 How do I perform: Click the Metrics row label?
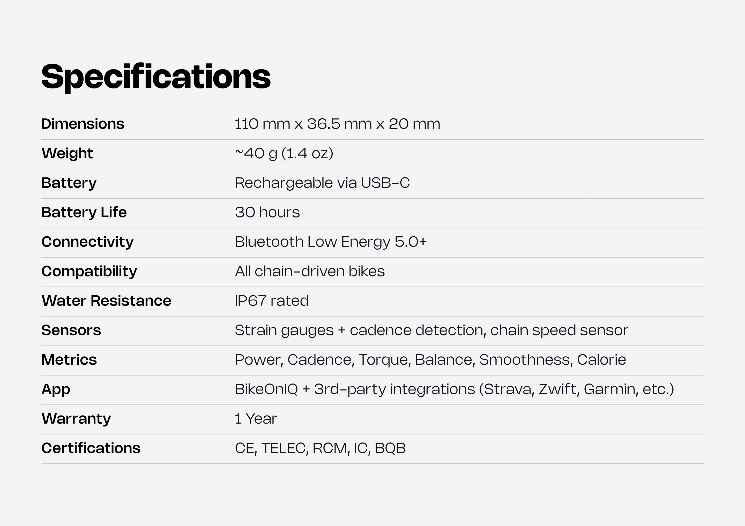(69, 360)
